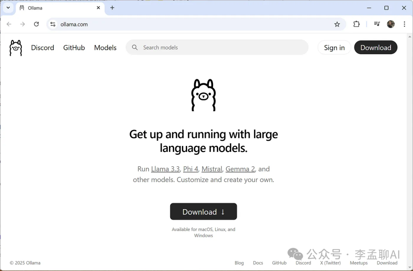
Task: Reload the page
Action: point(36,24)
